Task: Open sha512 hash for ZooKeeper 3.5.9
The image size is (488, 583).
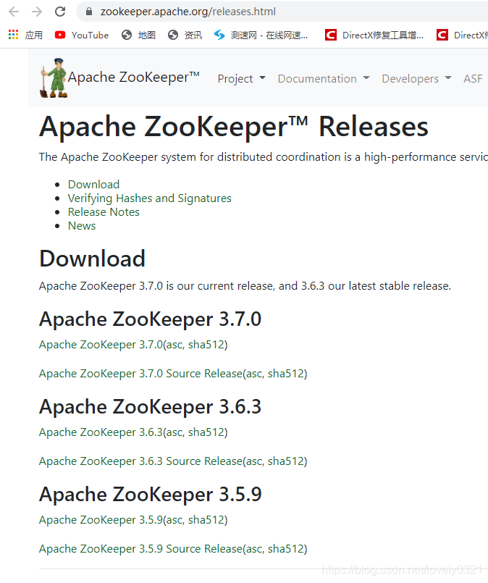Action: (x=206, y=520)
